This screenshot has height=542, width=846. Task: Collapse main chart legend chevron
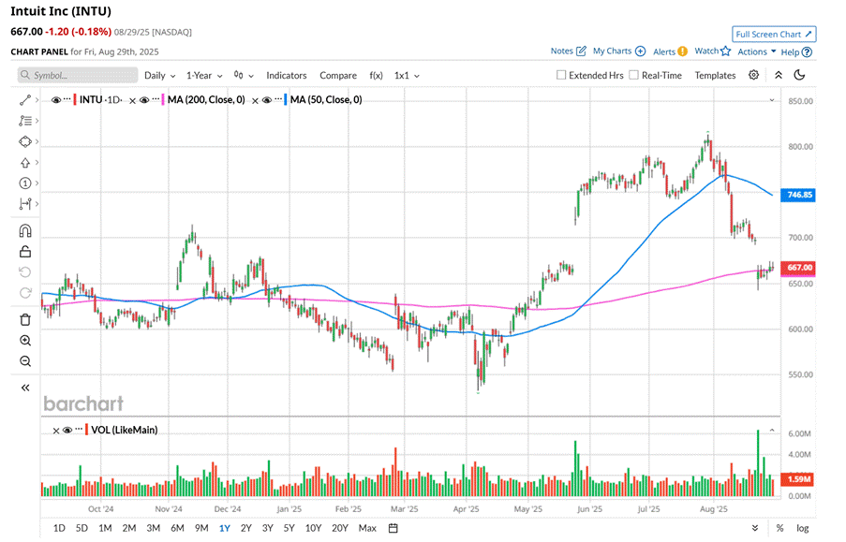[x=772, y=100]
